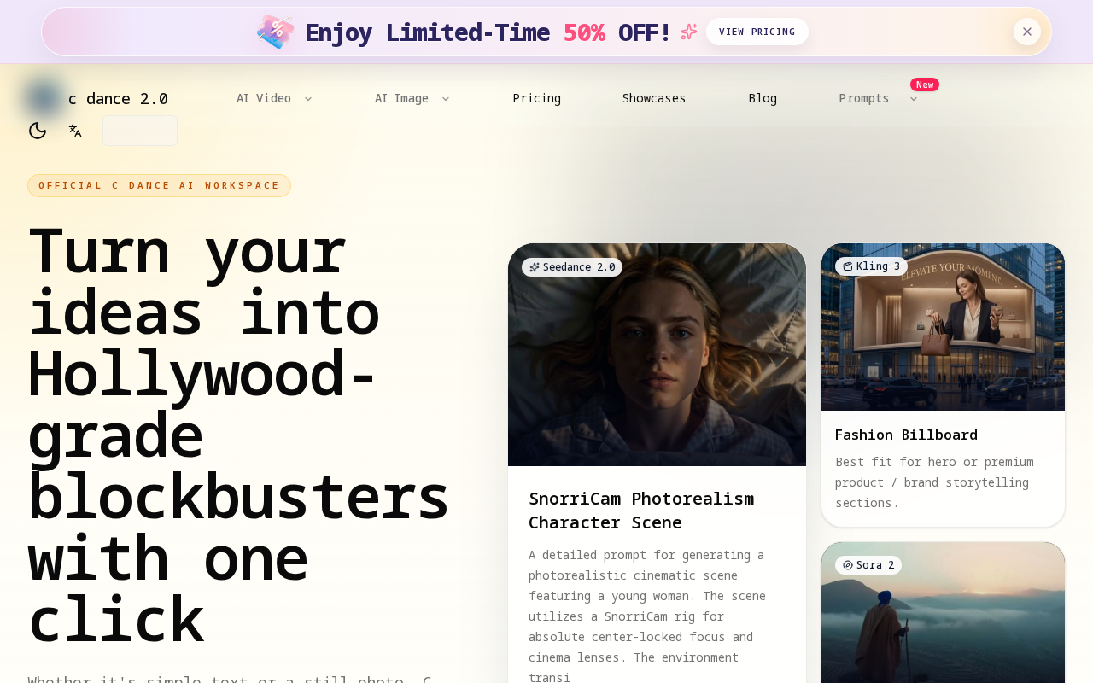
Task: Click the discount coupon icon in banner
Action: [275, 32]
